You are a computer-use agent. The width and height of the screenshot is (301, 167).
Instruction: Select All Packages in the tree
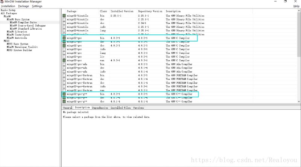[x=9, y=13]
